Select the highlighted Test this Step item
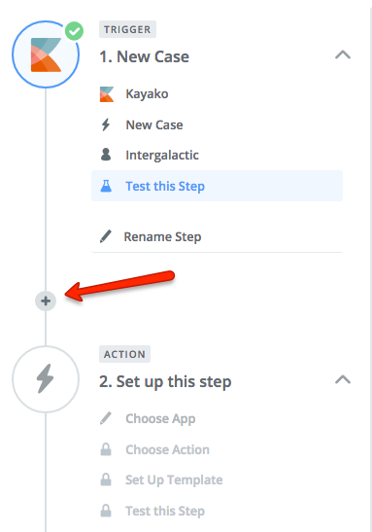The height and width of the screenshot is (532, 372). point(217,186)
